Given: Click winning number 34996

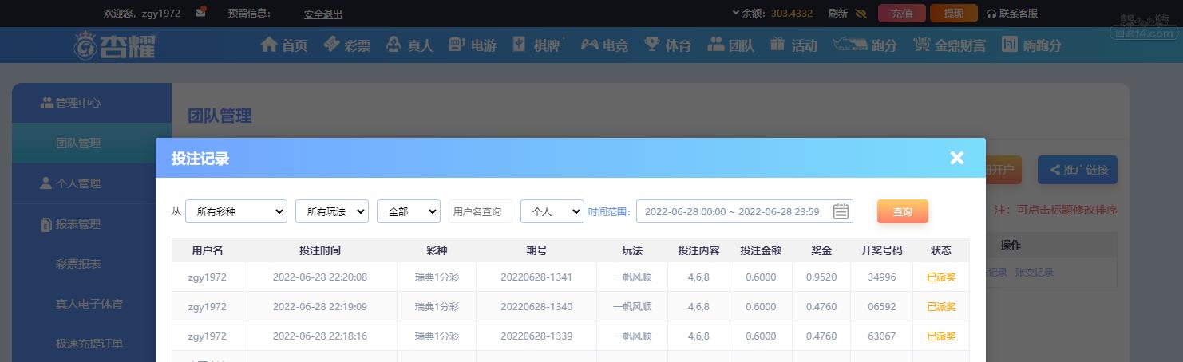Looking at the screenshot, I should [x=882, y=277].
